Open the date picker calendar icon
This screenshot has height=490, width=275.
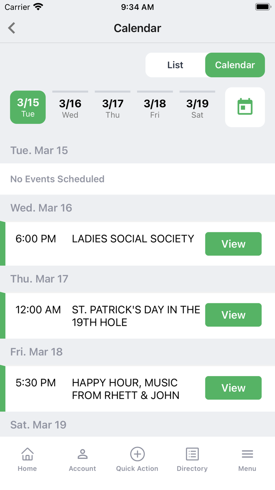pos(245,107)
